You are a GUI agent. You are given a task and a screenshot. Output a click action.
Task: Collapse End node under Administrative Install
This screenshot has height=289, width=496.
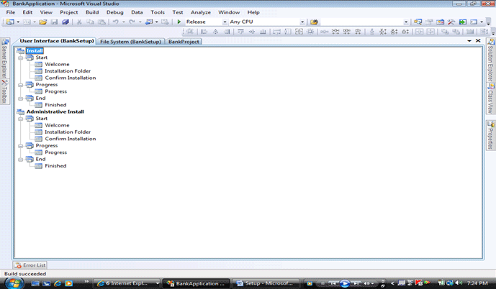[21, 160]
